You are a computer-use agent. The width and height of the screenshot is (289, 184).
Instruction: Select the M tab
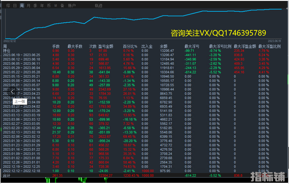(56, 6)
